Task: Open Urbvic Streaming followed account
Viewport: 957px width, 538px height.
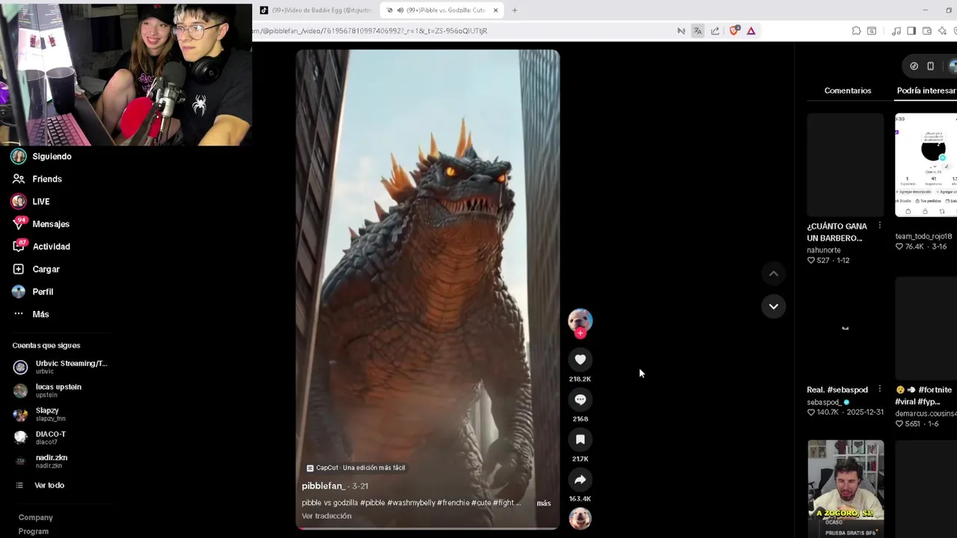Action: [61, 366]
